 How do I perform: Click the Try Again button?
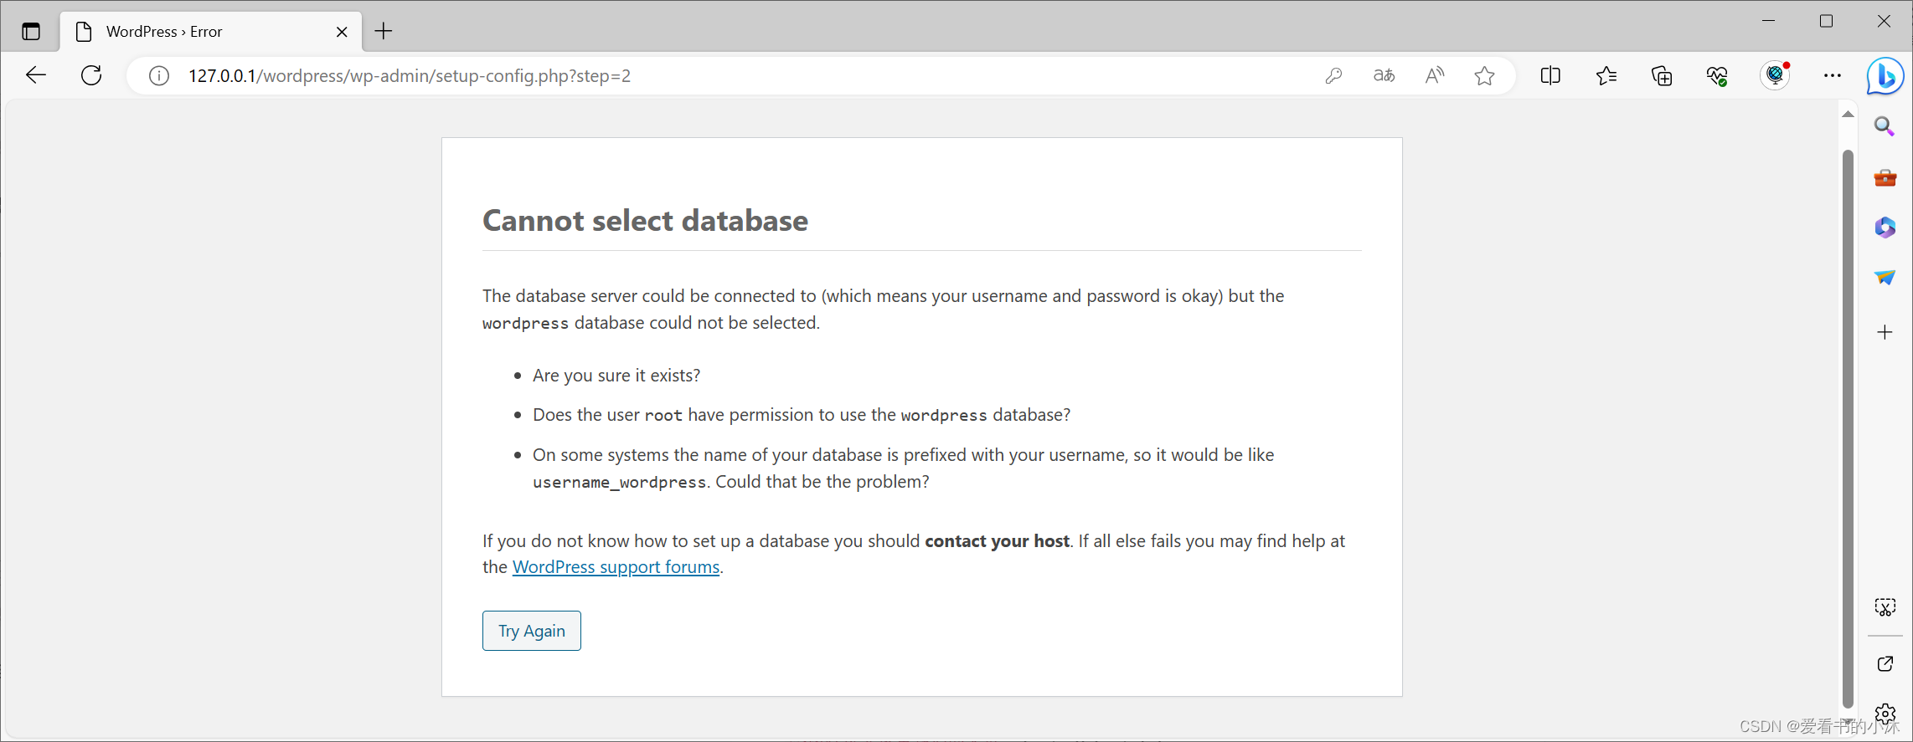click(x=532, y=631)
